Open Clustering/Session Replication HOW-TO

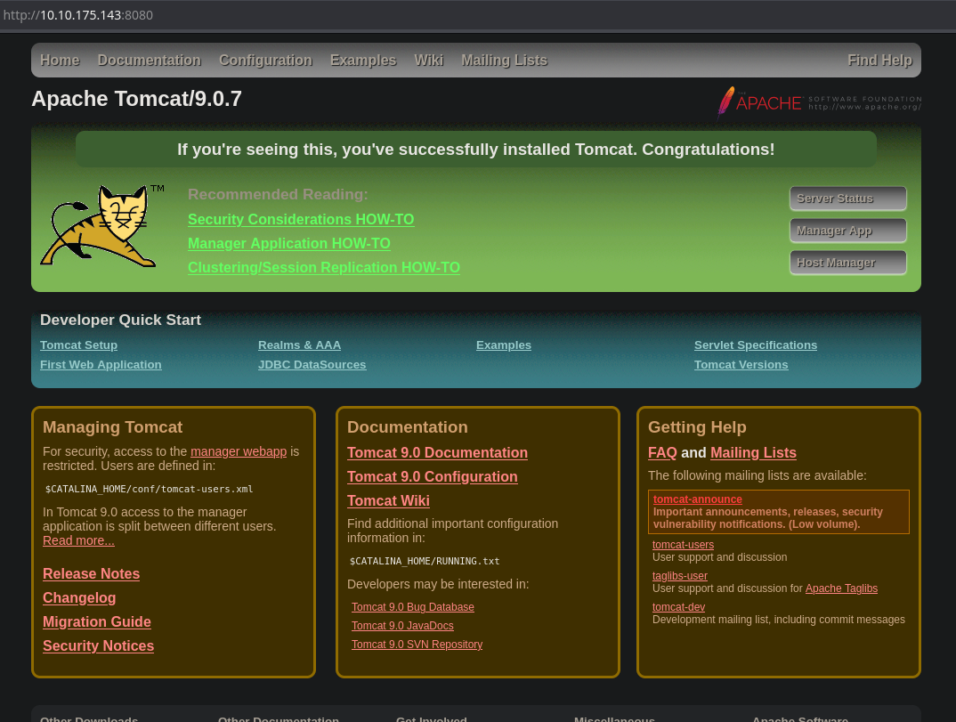[324, 268]
